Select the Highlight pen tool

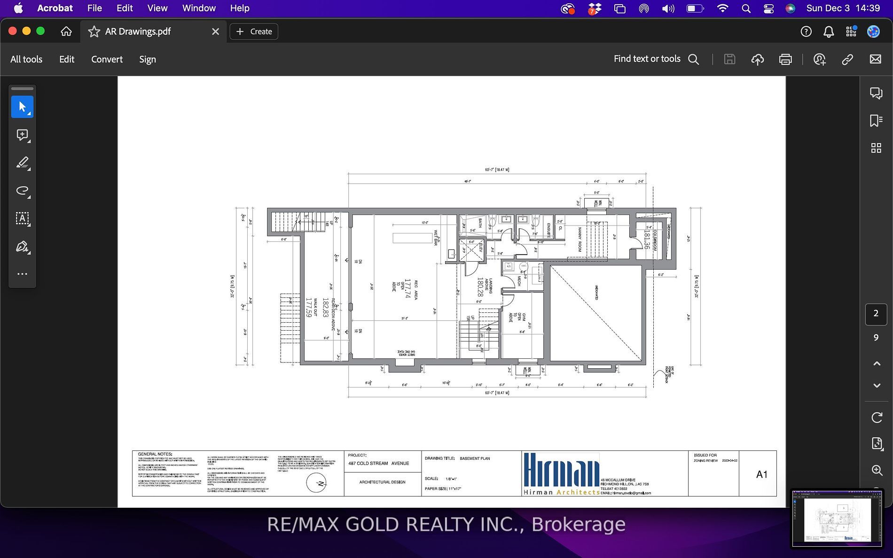tap(22, 163)
